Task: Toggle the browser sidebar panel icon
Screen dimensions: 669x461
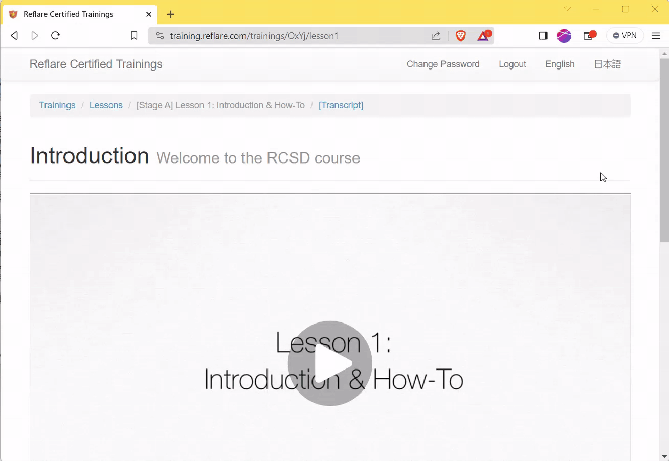Action: click(x=543, y=36)
